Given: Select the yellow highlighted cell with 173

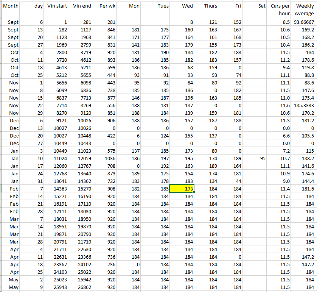Looking at the screenshot, I should click(x=182, y=189).
